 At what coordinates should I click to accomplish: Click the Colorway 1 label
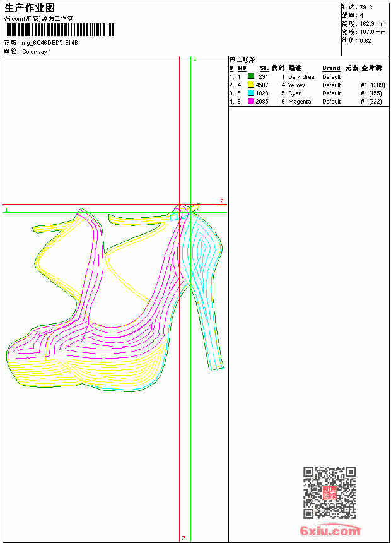coord(37,52)
